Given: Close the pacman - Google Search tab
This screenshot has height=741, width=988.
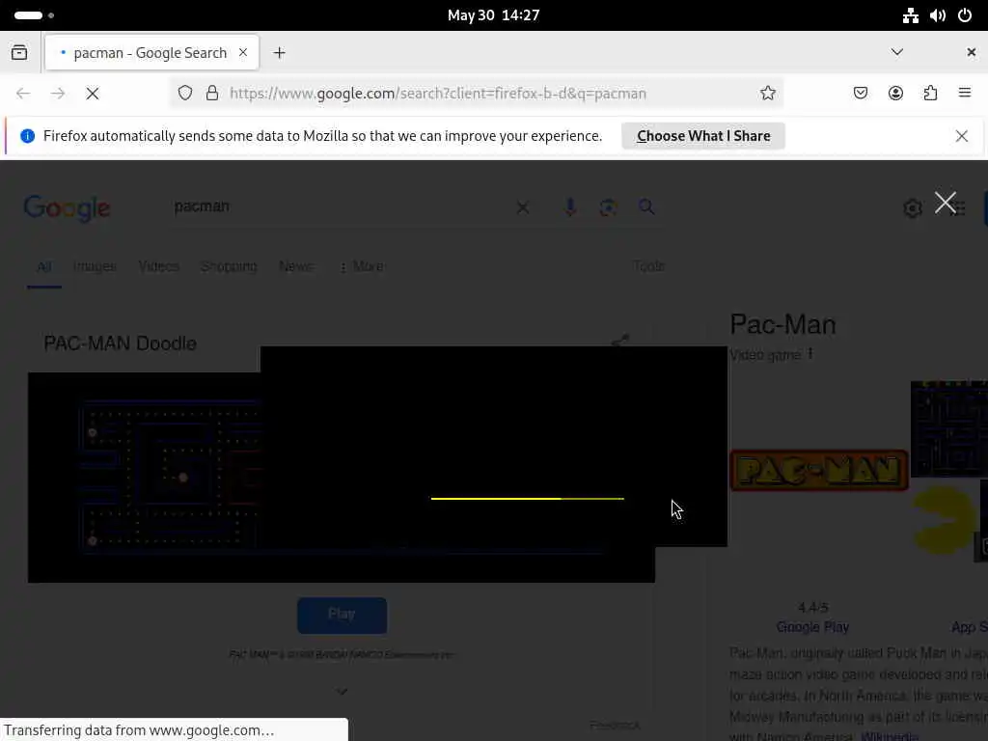Looking at the screenshot, I should coord(243,53).
